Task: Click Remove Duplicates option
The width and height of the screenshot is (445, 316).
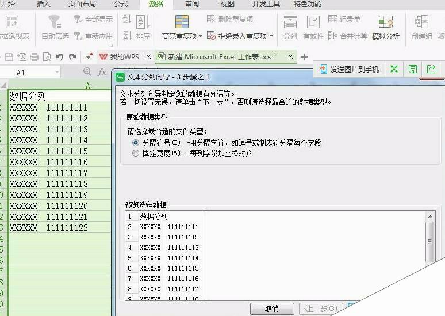Action: (230, 20)
